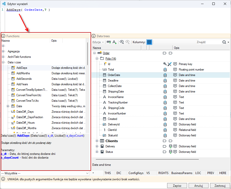
Task: Expand the Date function node
Action: point(8,106)
